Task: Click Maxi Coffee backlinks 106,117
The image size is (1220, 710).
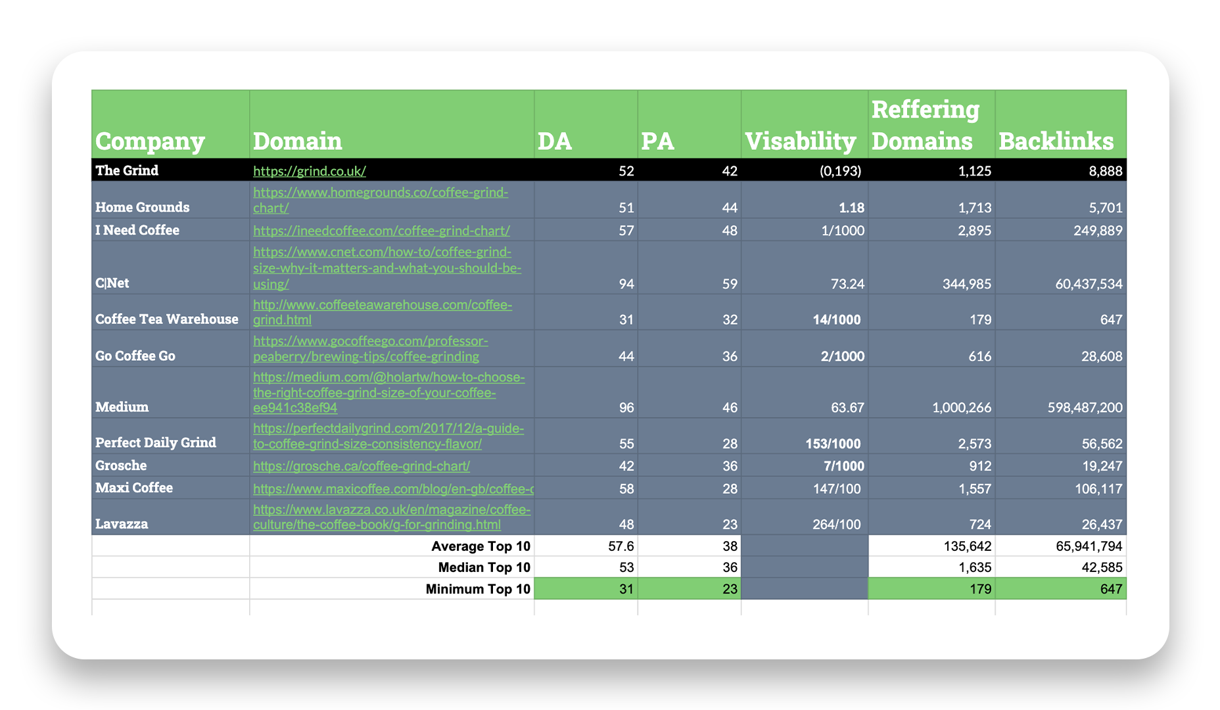Action: coord(1098,489)
